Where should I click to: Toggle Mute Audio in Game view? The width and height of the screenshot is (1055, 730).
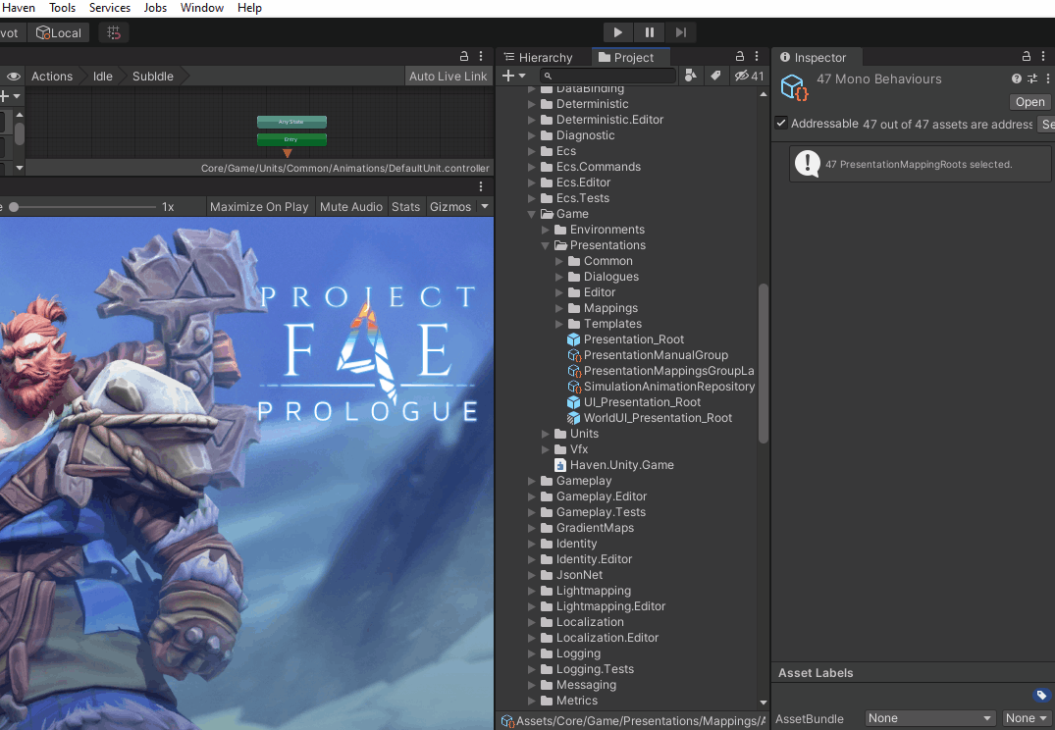pyautogui.click(x=351, y=207)
